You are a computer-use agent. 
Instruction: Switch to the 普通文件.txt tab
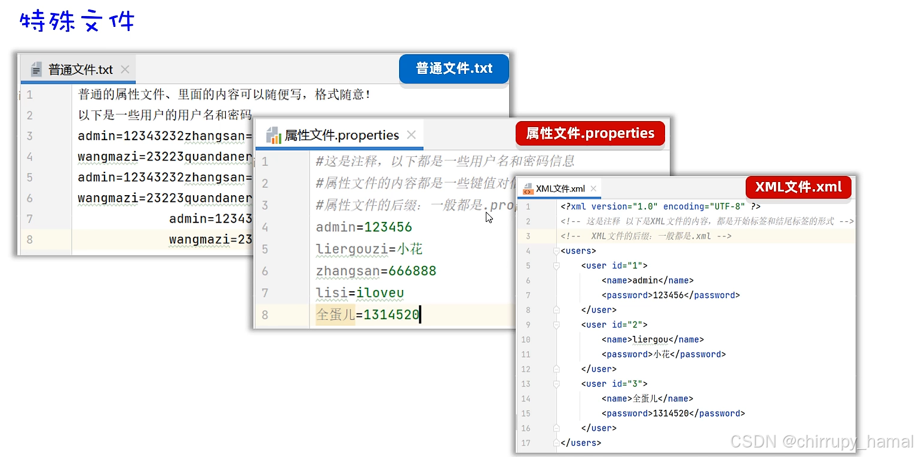(78, 69)
